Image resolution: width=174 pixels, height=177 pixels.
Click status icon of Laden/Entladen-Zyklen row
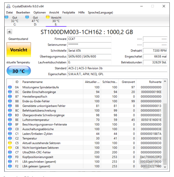tap(10, 134)
